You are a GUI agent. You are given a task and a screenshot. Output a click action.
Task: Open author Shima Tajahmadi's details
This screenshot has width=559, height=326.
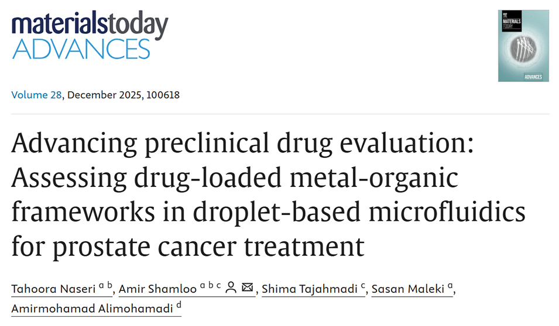tap(310, 288)
